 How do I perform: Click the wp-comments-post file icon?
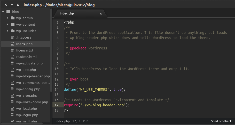pyautogui.click(x=12, y=83)
